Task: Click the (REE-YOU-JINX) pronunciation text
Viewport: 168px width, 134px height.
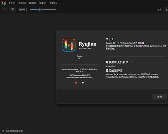Action: click(85, 48)
